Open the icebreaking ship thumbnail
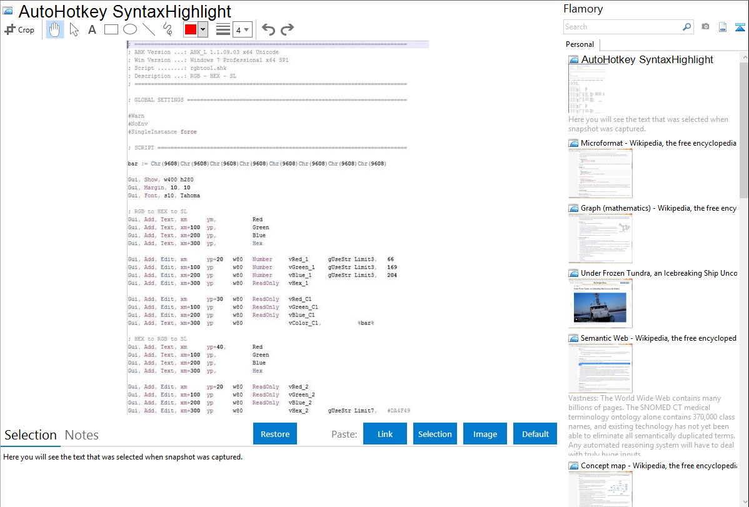Screen dimensions: 749x507 (x=600, y=303)
